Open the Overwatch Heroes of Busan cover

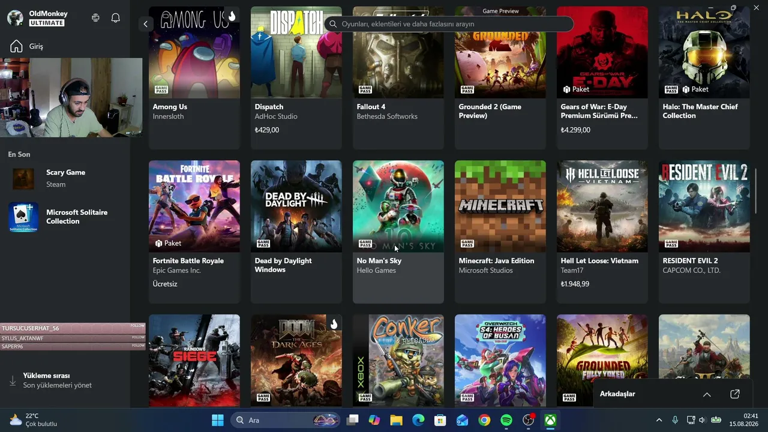pos(500,361)
